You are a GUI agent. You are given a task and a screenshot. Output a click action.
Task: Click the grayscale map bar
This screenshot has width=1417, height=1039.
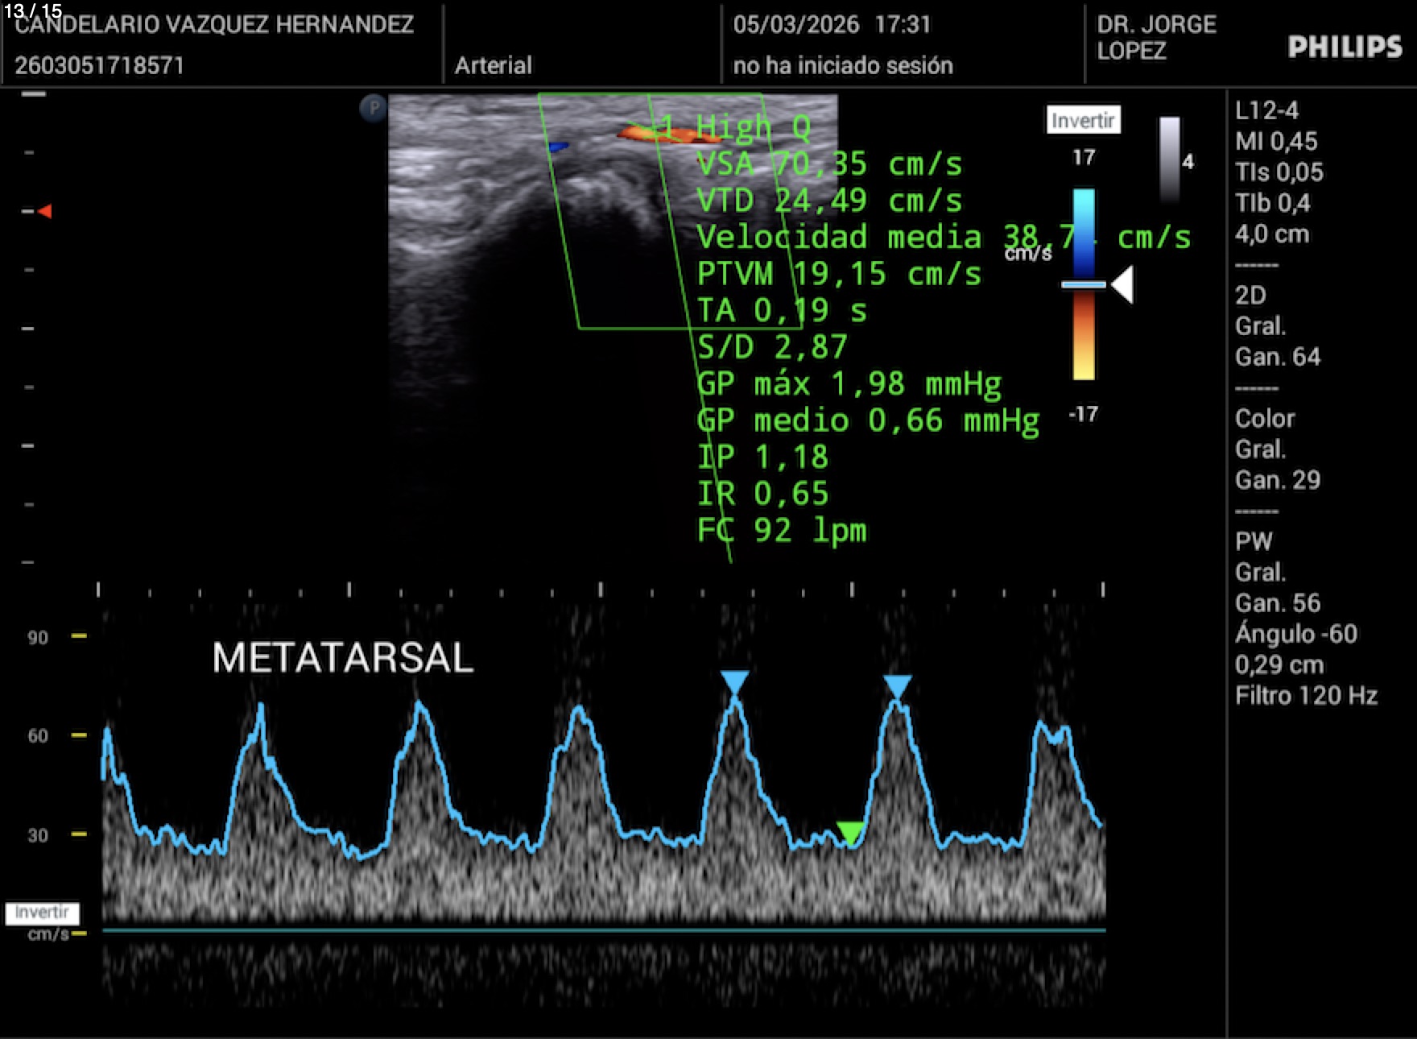point(1169,159)
